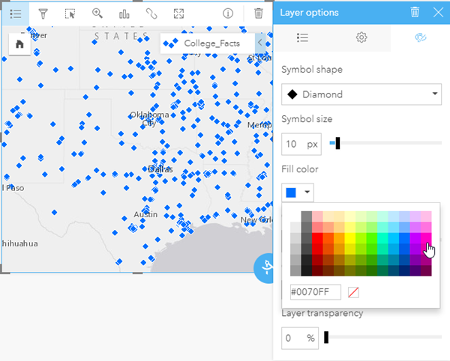Pick the pure red swatch in palette
Image resolution: width=450 pixels, height=361 pixels.
[x=317, y=238]
